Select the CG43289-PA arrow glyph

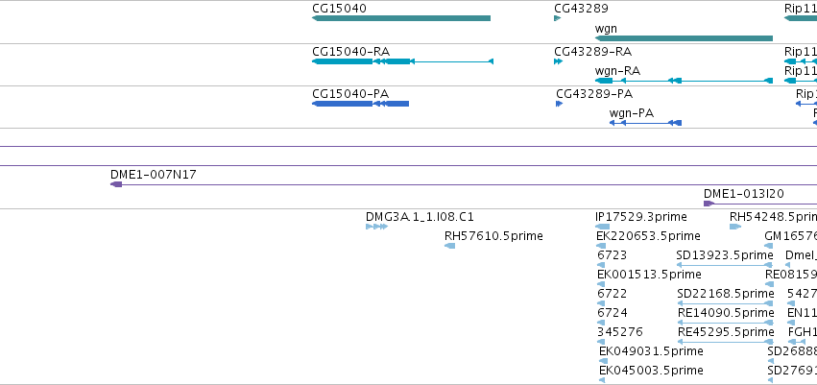pos(560,104)
